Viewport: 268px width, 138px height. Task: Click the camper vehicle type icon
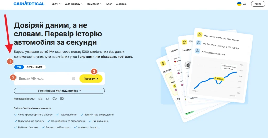pos(62,98)
